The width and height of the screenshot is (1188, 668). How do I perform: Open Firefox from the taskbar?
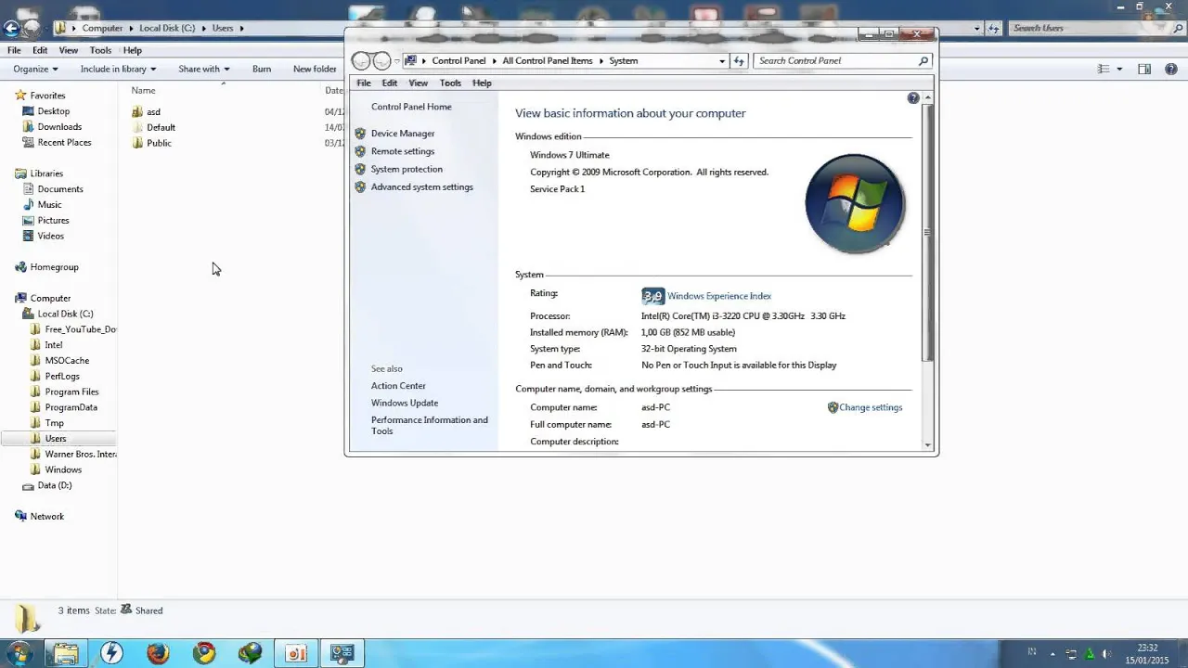158,653
